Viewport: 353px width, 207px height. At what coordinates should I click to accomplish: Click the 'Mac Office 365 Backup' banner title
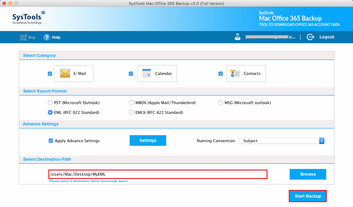click(290, 18)
